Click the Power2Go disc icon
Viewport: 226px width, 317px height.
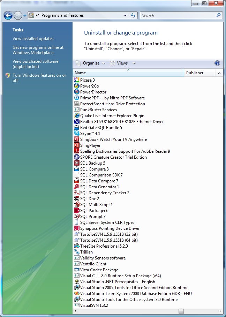point(77,86)
